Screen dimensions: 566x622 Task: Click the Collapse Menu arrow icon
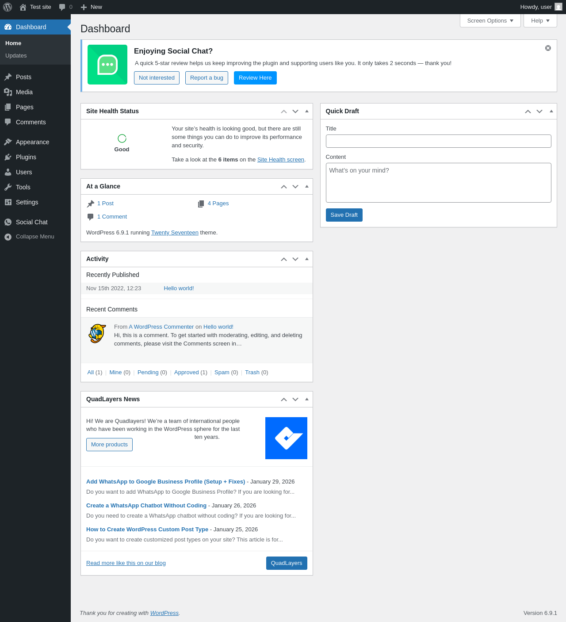pos(8,237)
